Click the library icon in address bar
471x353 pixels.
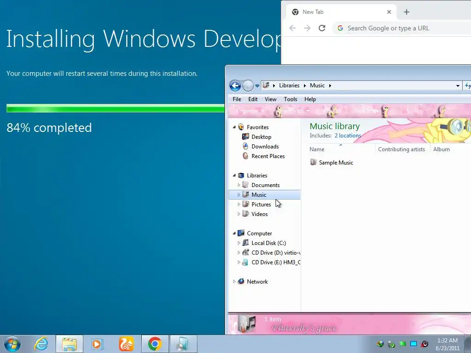click(x=266, y=85)
